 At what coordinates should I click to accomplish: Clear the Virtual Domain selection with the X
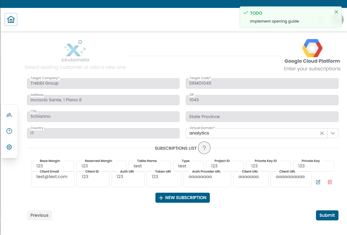coord(322,133)
